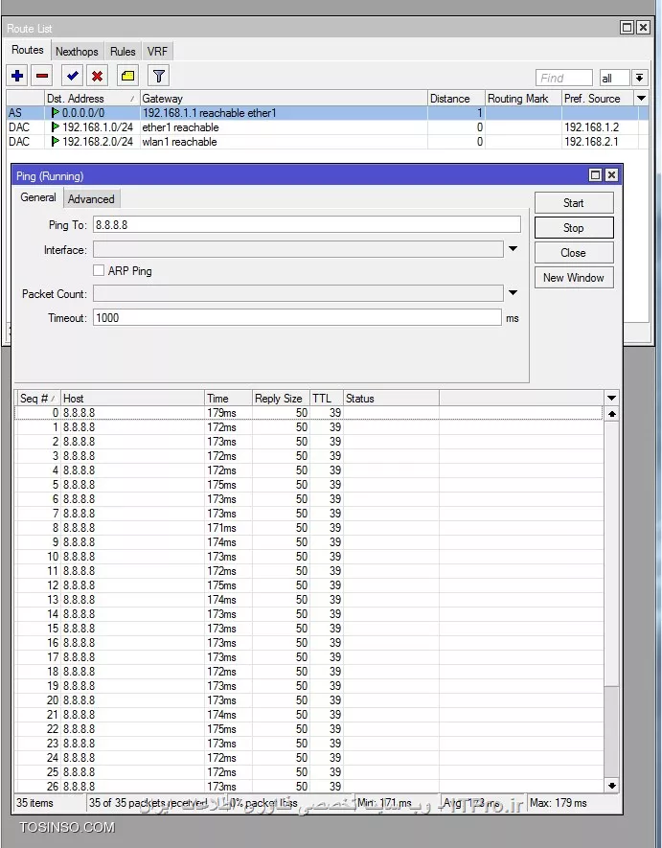Select ping result row Seq 0
The height and width of the screenshot is (848, 662).
[308, 413]
